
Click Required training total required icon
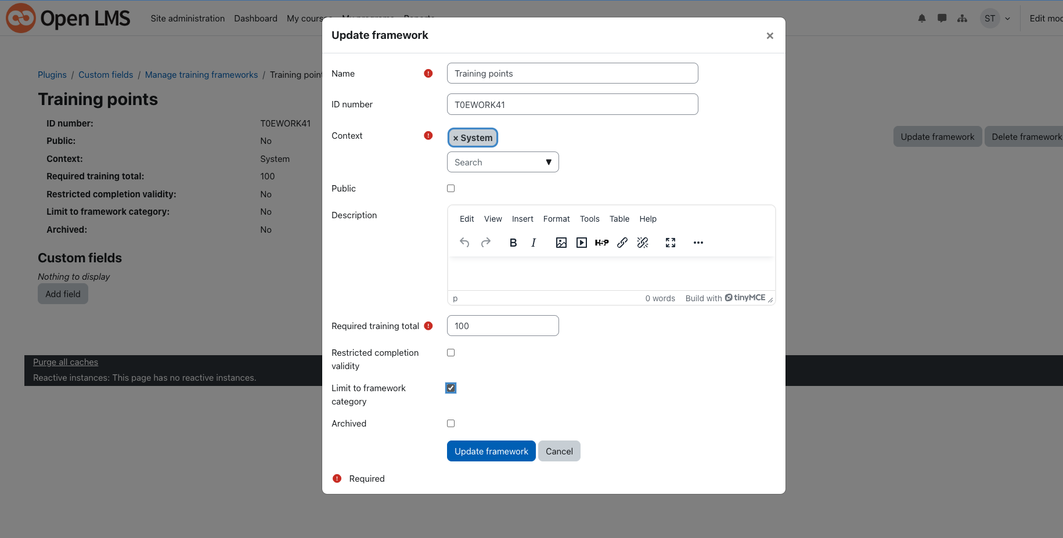[428, 326]
